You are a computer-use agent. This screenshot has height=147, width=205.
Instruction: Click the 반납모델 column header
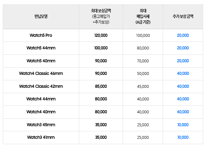[x=41, y=16]
